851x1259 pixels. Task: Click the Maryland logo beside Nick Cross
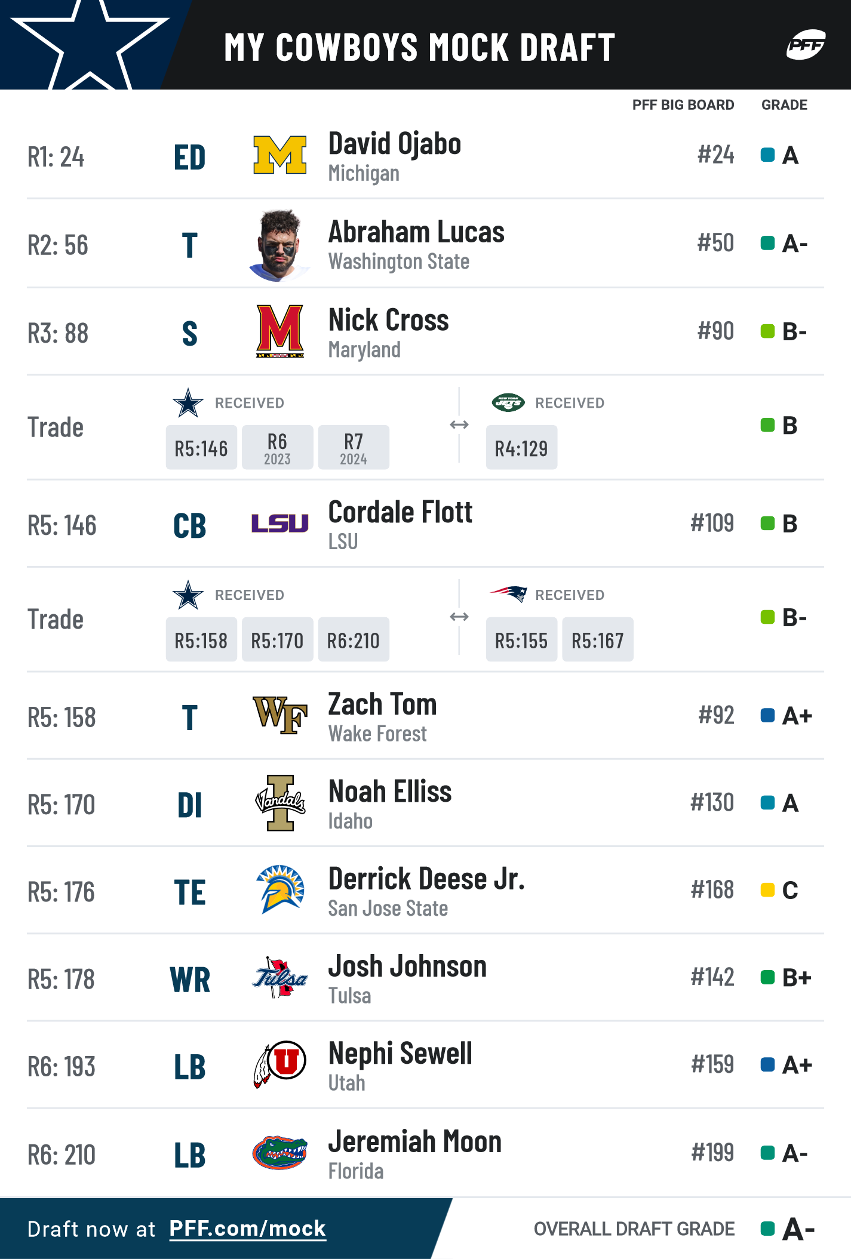tap(280, 331)
